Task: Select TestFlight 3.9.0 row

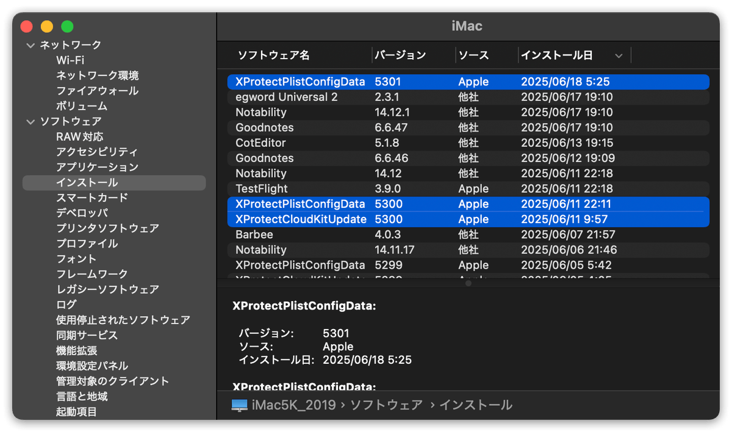Action: point(468,189)
